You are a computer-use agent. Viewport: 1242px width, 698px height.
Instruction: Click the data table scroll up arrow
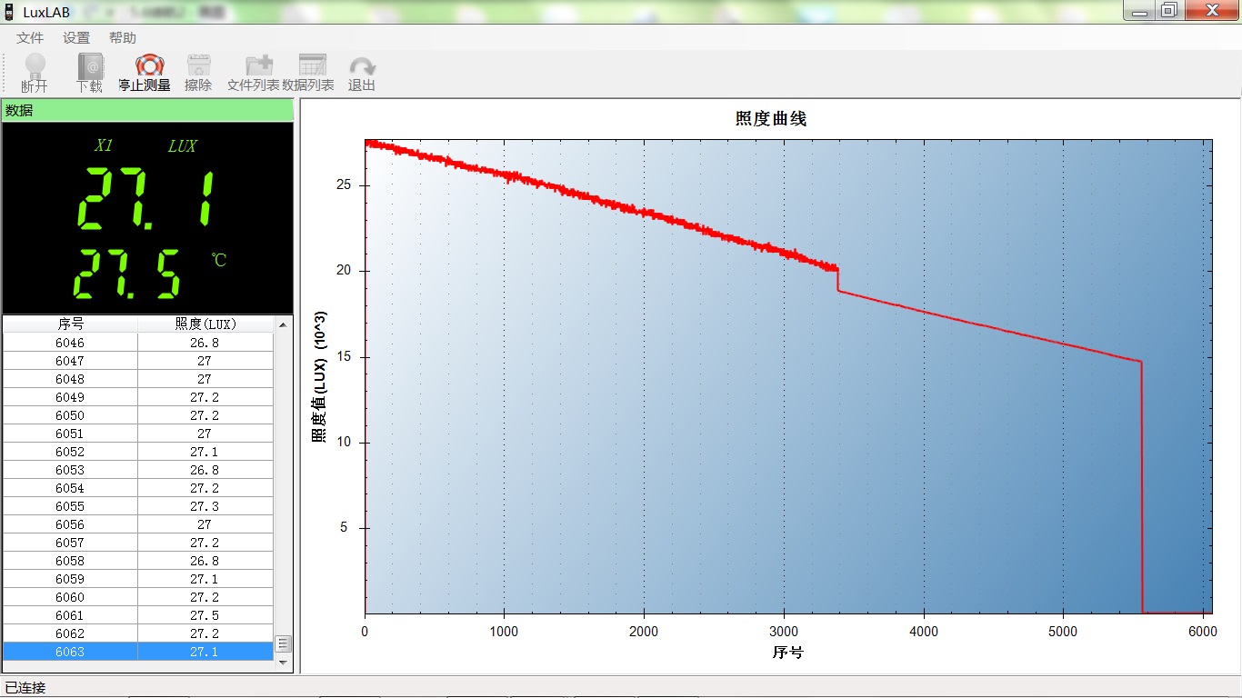coord(283,324)
